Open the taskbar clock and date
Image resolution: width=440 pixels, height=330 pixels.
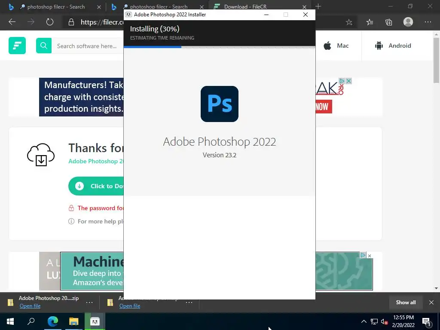point(403,321)
